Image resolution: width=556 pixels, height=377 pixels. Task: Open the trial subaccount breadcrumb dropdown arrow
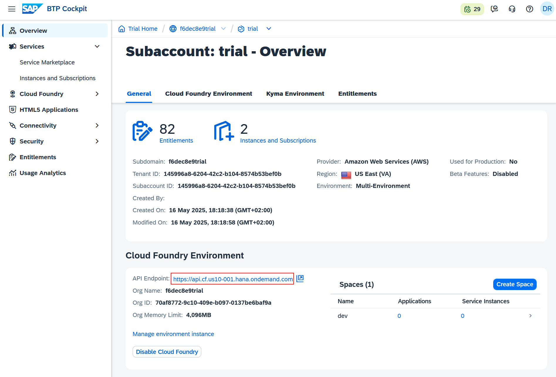[269, 29]
